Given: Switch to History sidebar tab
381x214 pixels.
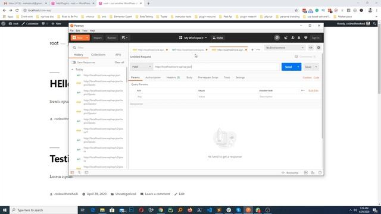Looking at the screenshot, I should coord(78,55).
